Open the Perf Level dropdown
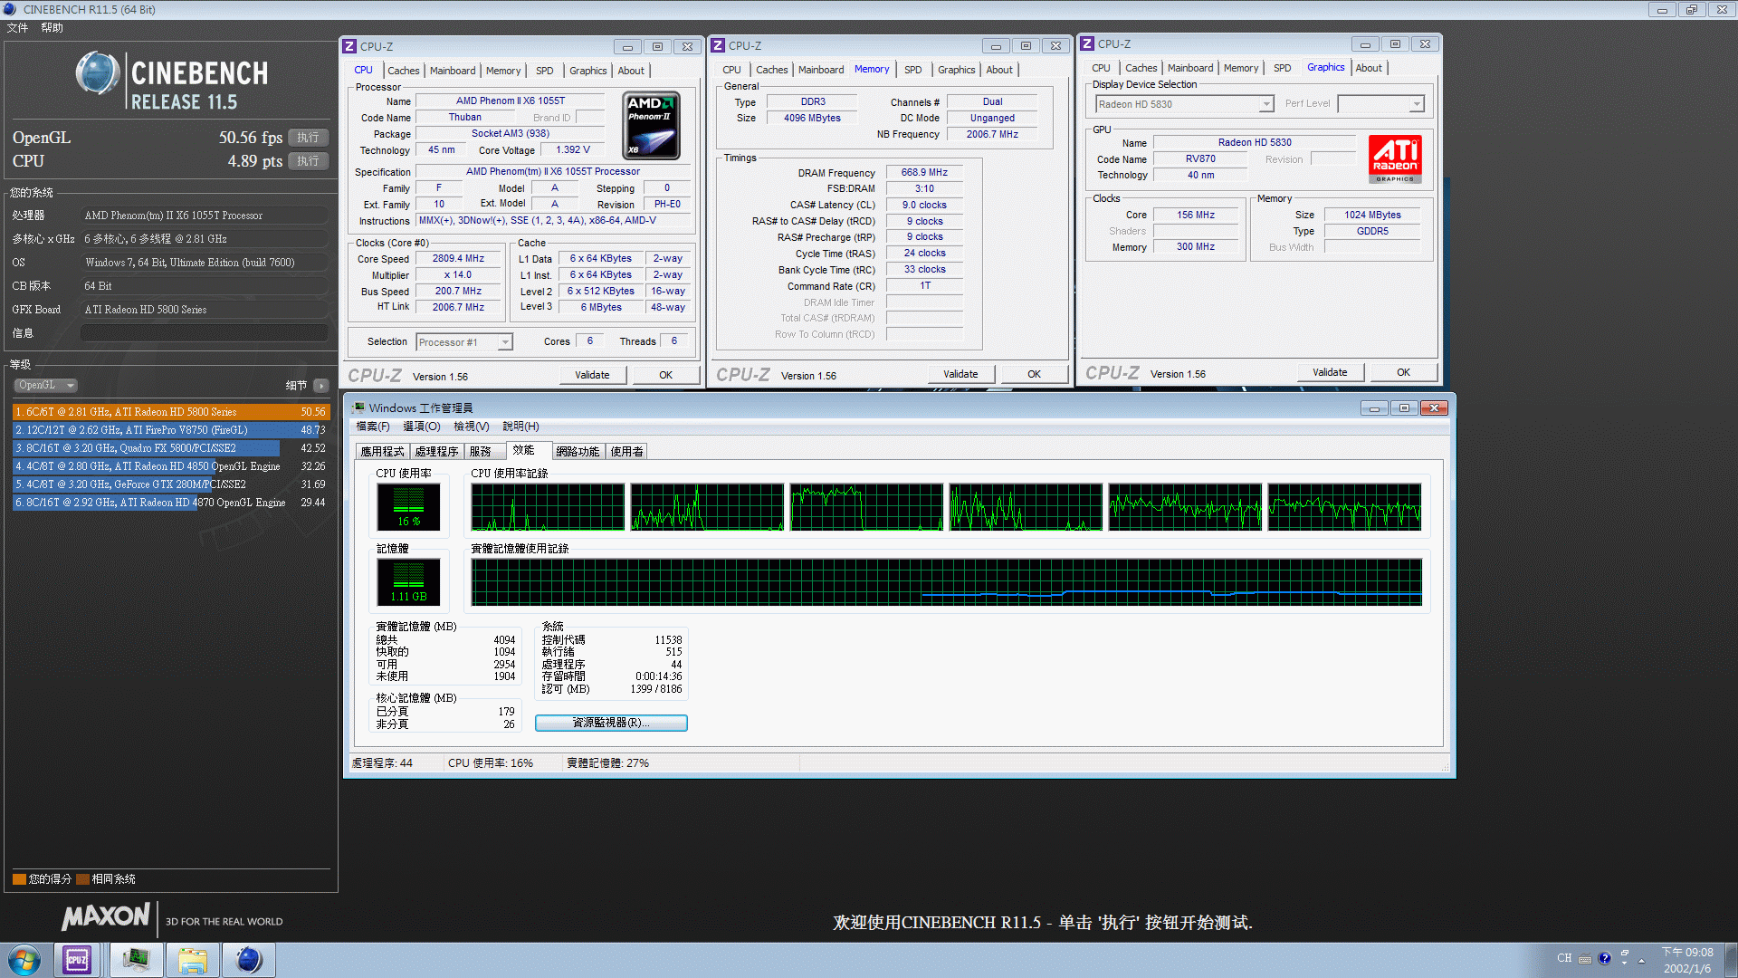This screenshot has width=1738, height=978. coord(1380,104)
